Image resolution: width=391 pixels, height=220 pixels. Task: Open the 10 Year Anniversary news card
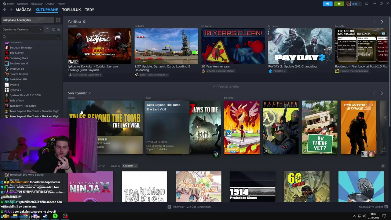pos(233,46)
